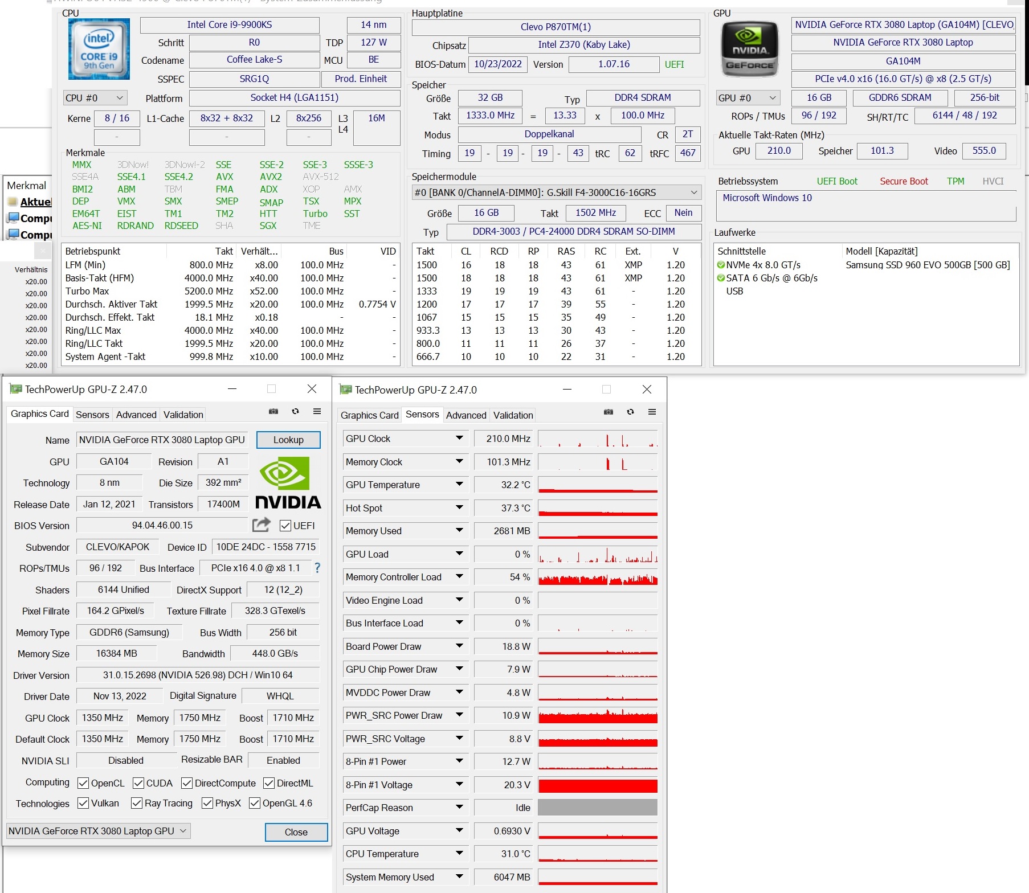Click folder icon next to Aktuel entry
1029x893 pixels.
[13, 202]
